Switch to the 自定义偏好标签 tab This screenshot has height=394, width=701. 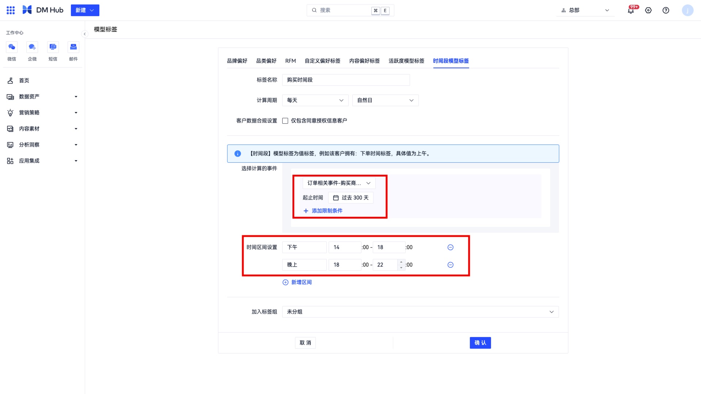pyautogui.click(x=322, y=61)
